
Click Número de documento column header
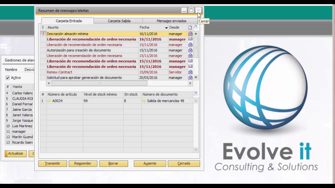pyautogui.click(x=167, y=95)
